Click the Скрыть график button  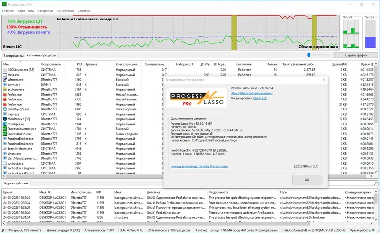(356, 55)
